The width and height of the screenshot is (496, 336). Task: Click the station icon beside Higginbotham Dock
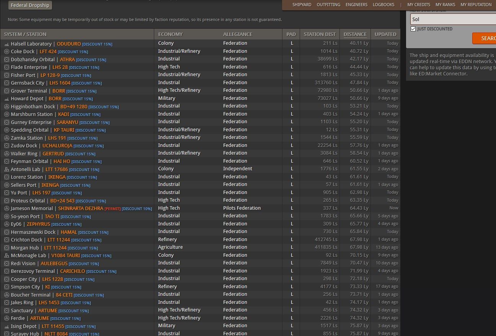(7, 107)
